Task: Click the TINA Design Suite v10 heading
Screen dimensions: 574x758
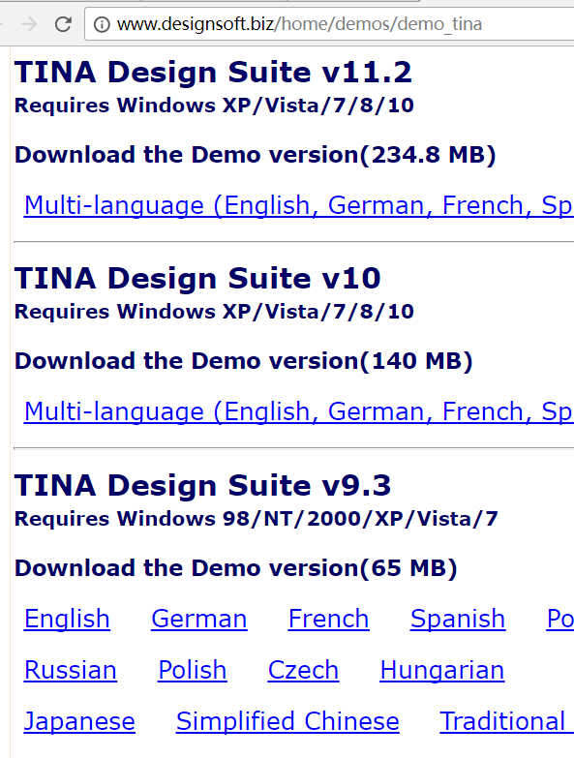Action: pyautogui.click(x=197, y=279)
